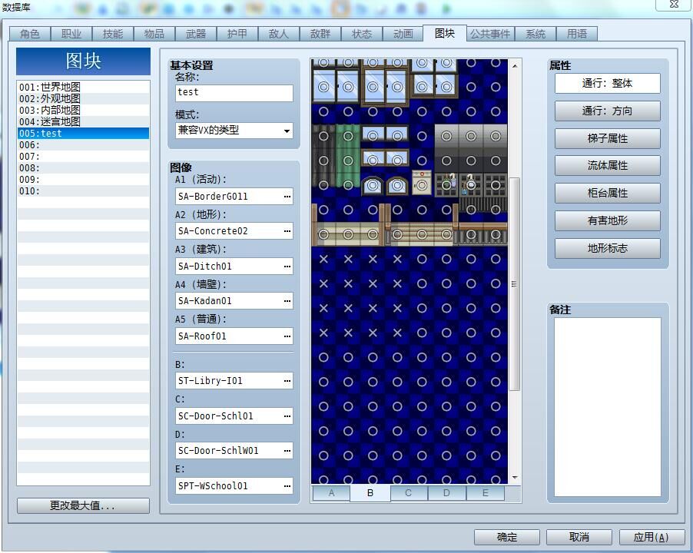The height and width of the screenshot is (553, 693).
Task: Open the E image browse button
Action: pos(287,486)
